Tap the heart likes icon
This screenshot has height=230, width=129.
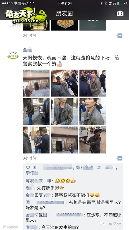[x=28, y=167]
